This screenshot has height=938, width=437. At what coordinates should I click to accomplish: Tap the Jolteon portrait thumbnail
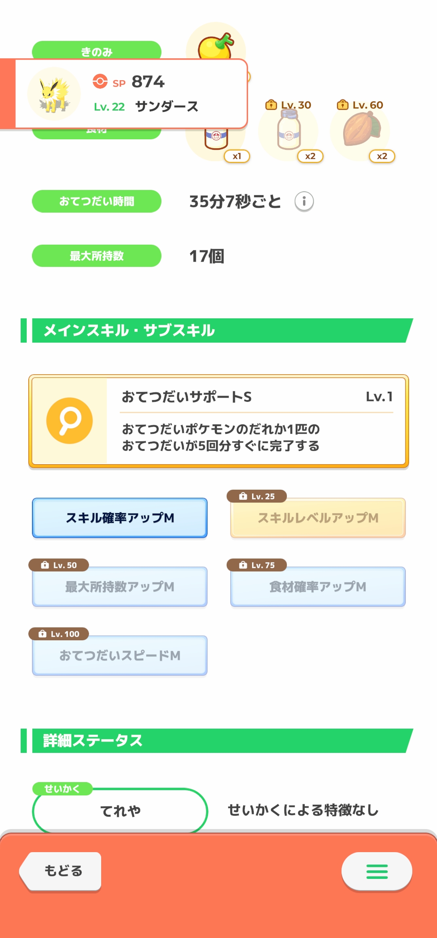pos(54,94)
